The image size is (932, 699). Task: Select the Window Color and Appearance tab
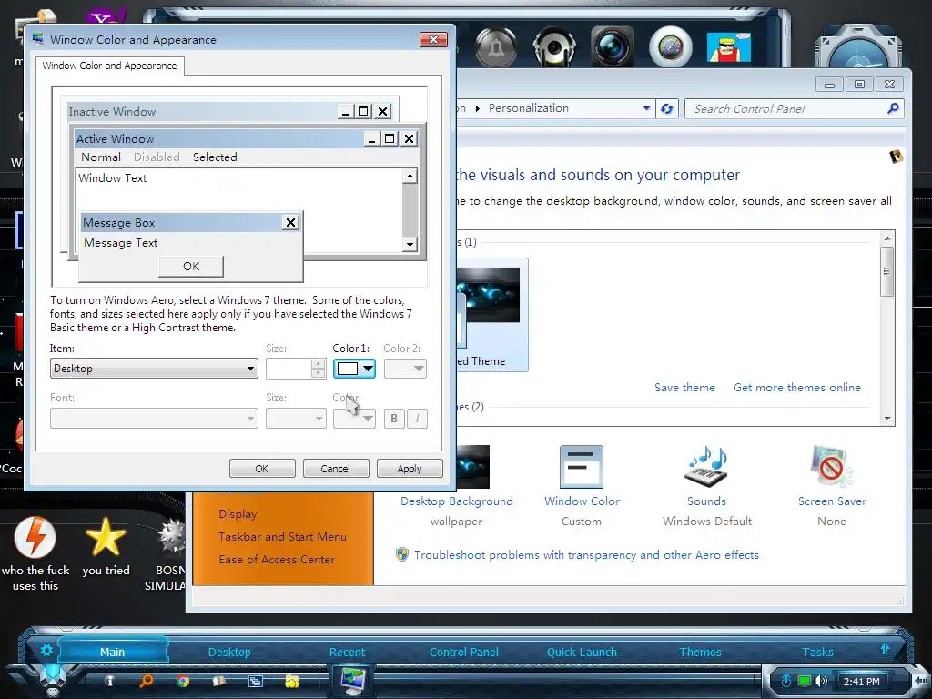coord(109,66)
